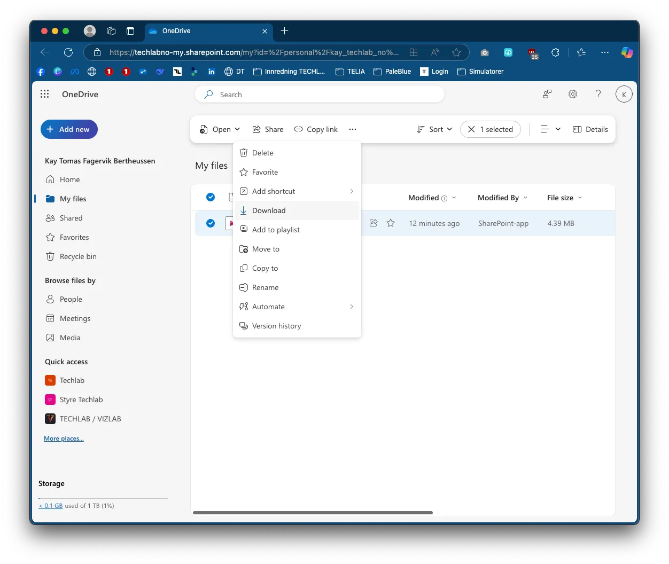Click the browser address bar URL

254,52
